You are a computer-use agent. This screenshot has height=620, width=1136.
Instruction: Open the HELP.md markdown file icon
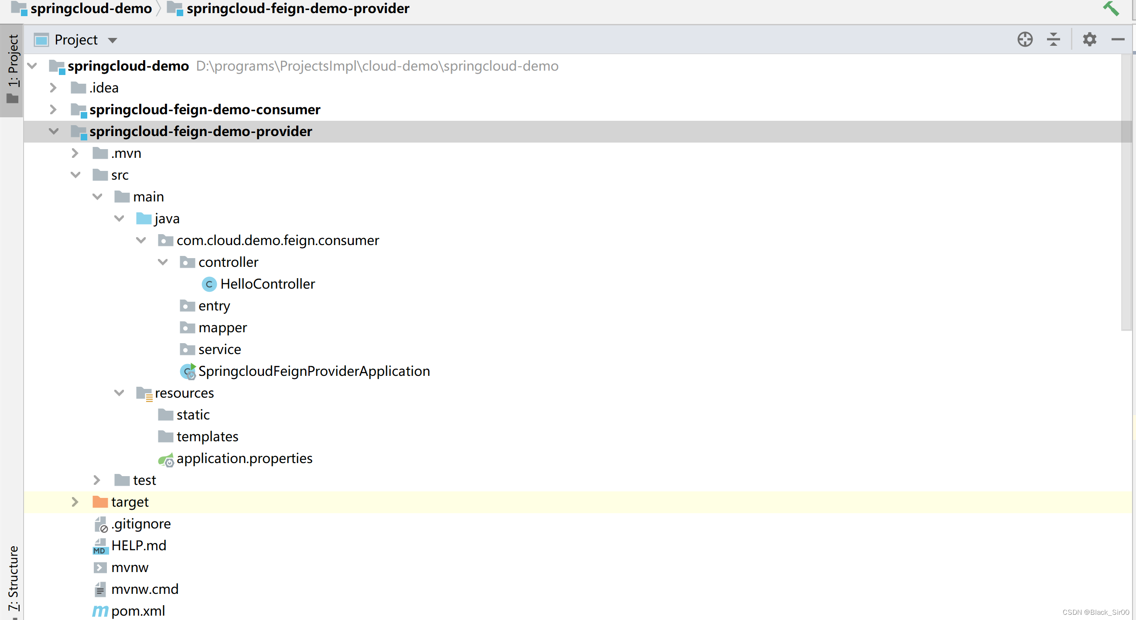(99, 545)
